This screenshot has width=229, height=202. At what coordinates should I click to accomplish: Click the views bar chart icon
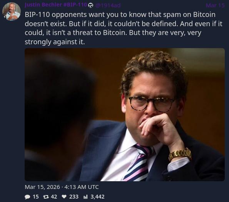click(85, 197)
